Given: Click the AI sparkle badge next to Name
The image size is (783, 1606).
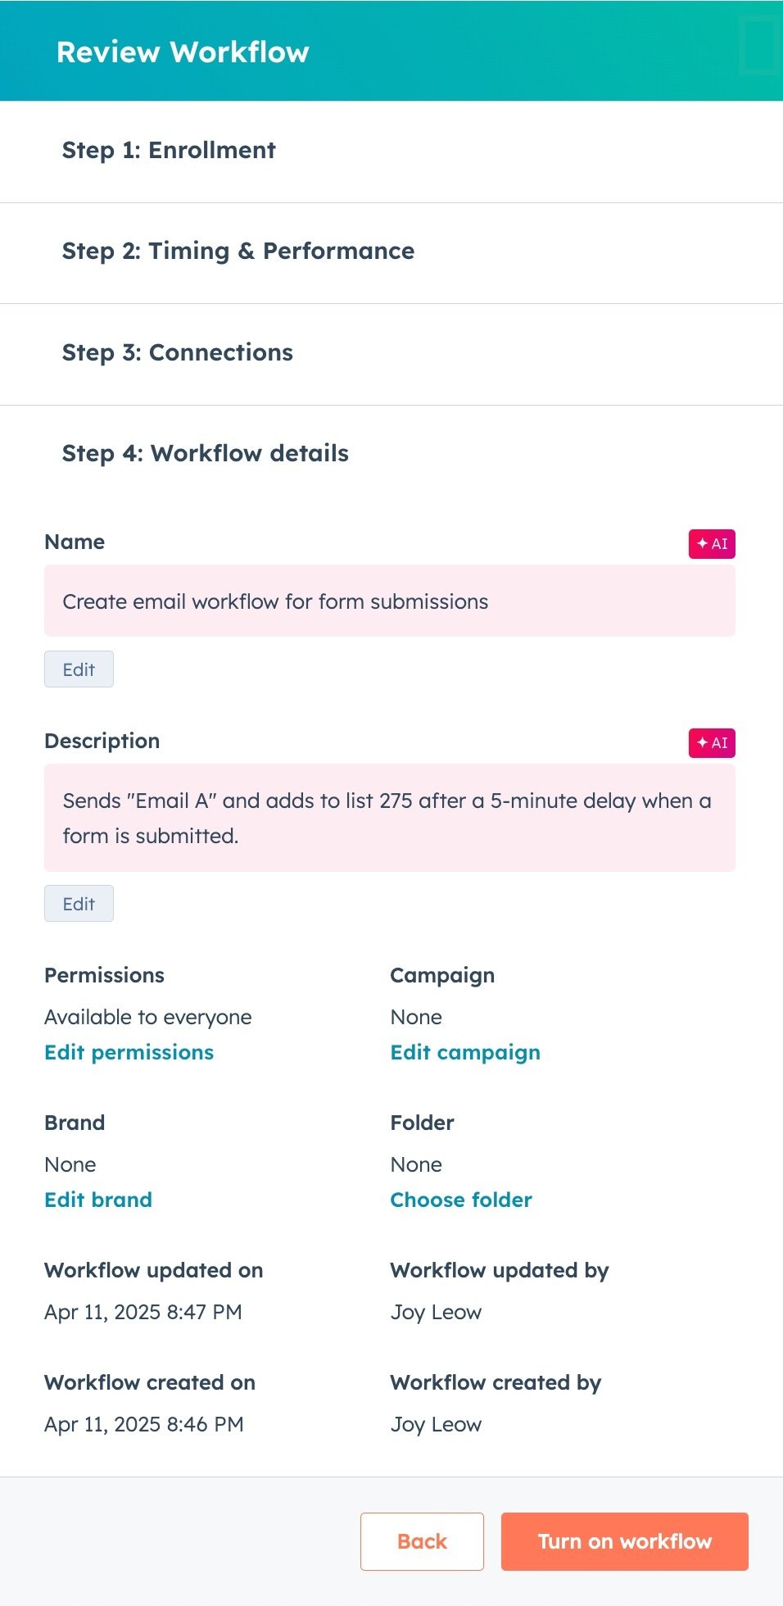Looking at the screenshot, I should coord(712,543).
